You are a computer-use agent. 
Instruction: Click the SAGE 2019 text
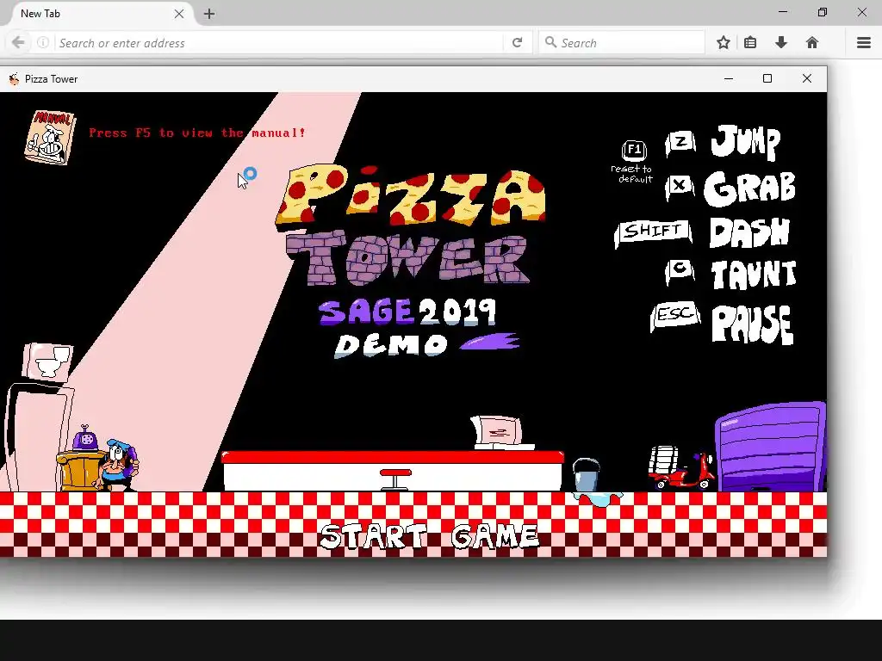(x=407, y=312)
